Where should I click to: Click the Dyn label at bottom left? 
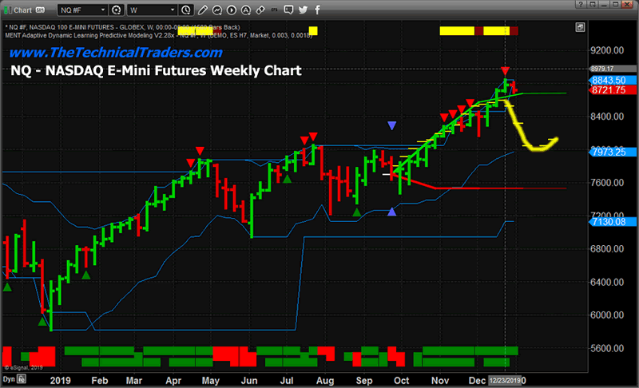(9, 379)
